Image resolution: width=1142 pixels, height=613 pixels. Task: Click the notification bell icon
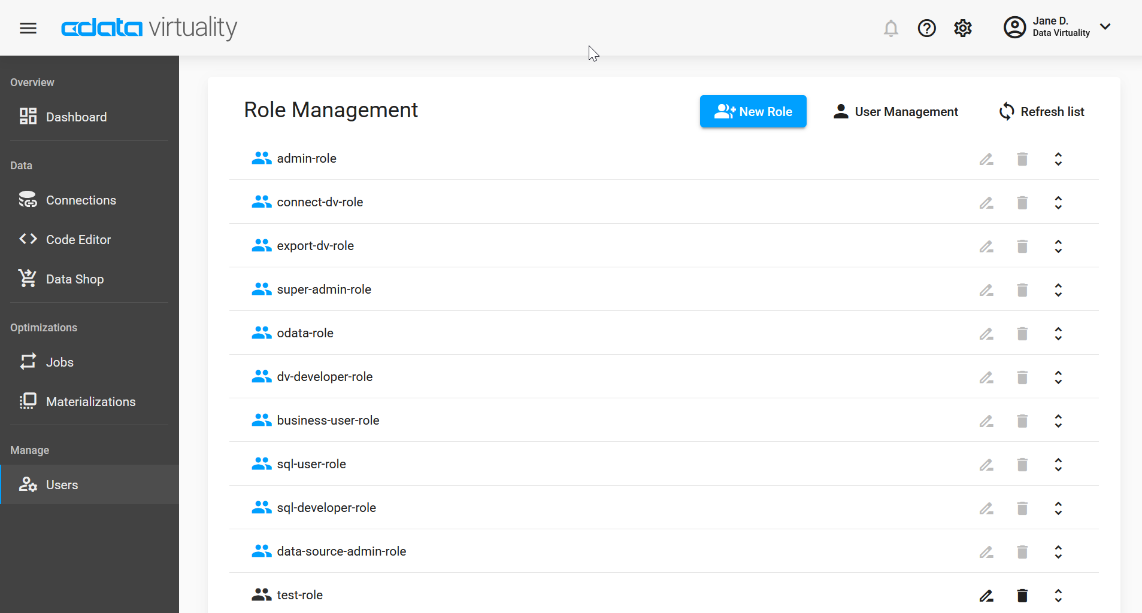tap(891, 28)
